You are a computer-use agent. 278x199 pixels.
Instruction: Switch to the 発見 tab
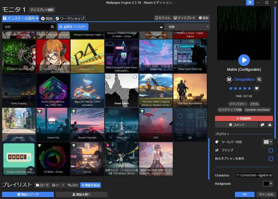pyautogui.click(x=47, y=18)
